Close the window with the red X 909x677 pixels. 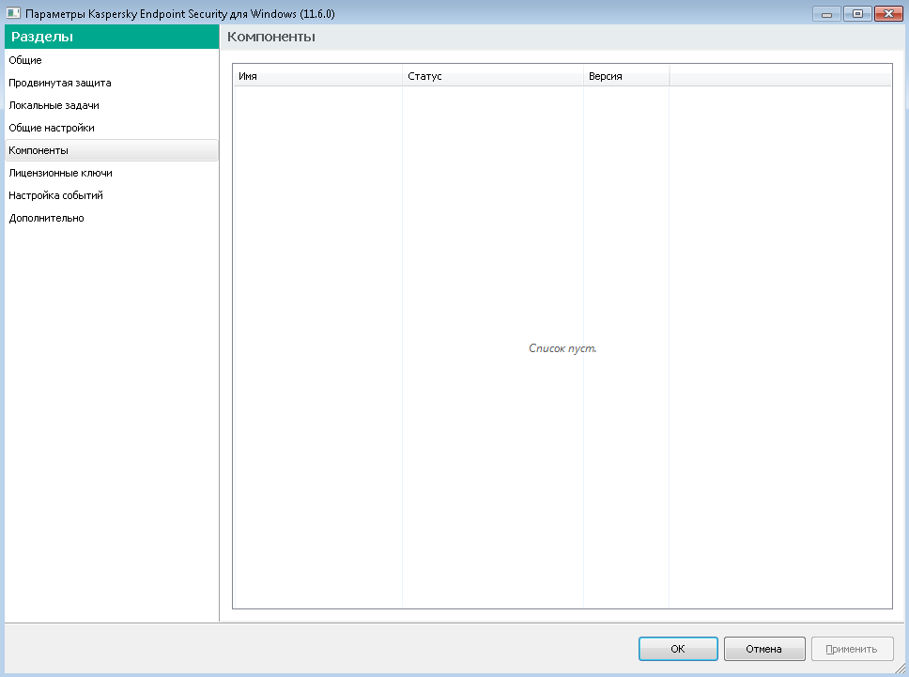[x=887, y=13]
